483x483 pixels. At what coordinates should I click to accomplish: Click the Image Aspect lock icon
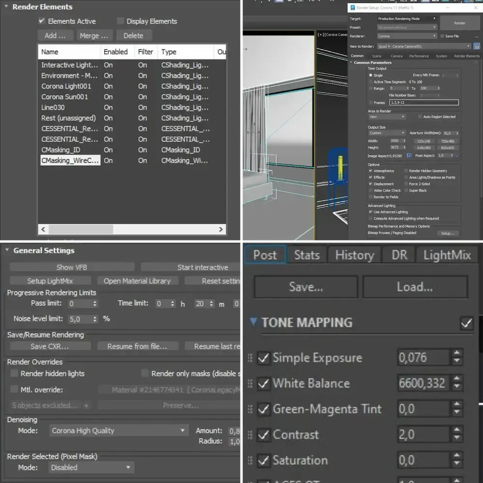pyautogui.click(x=409, y=156)
